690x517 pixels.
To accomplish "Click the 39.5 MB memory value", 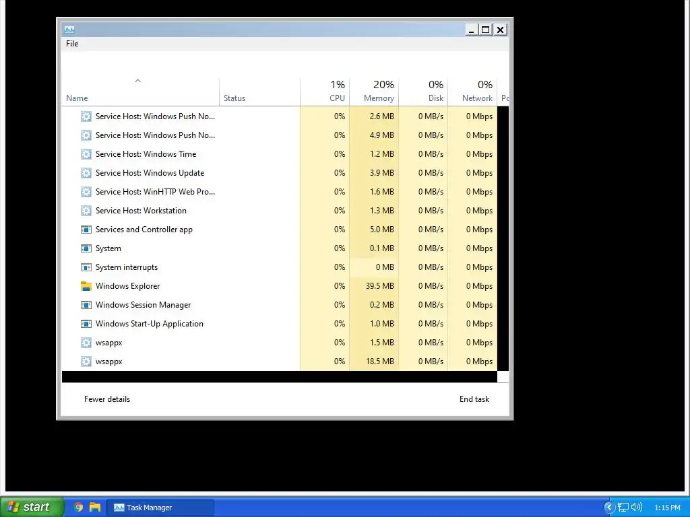I will point(380,286).
